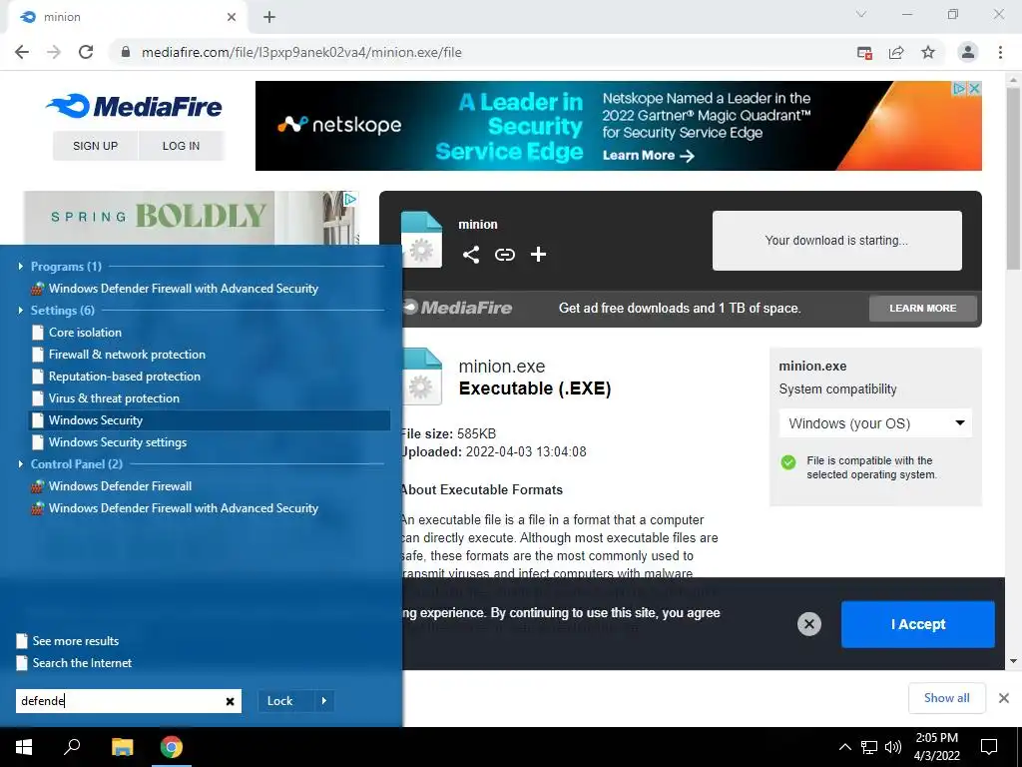Click the SIGN UP button
The height and width of the screenshot is (767, 1022).
tap(95, 146)
